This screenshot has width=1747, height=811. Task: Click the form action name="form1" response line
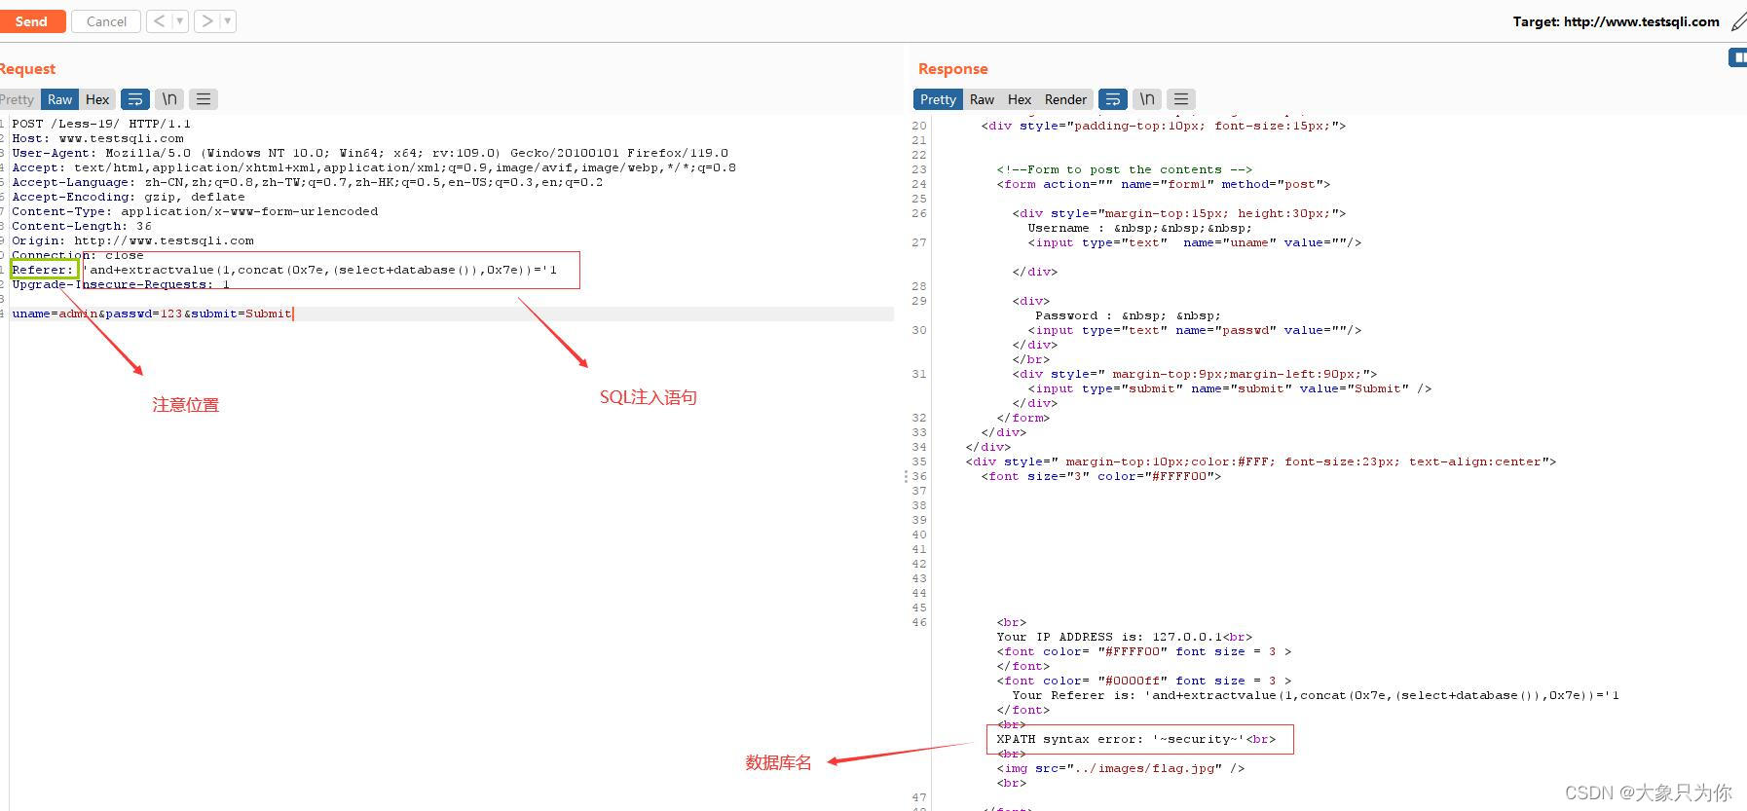[1163, 184]
